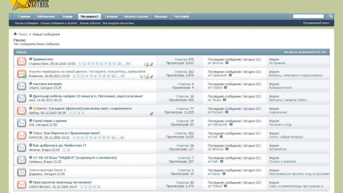Go to page 44 of Травматика thread

(128, 64)
